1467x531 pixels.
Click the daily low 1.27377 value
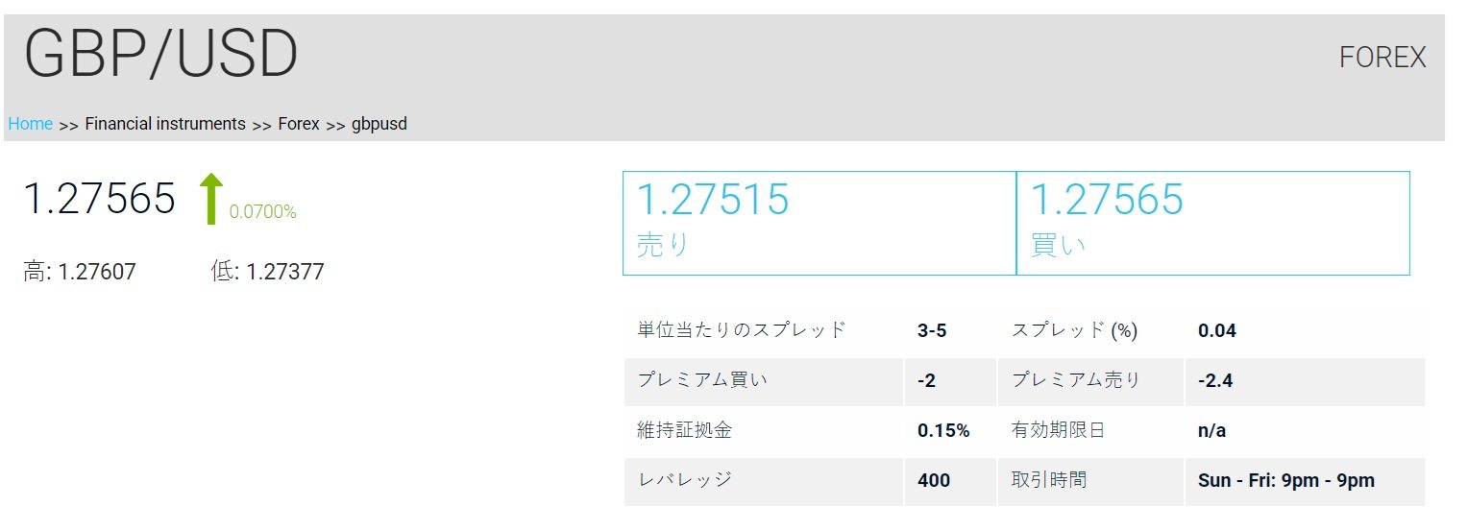pos(285,273)
